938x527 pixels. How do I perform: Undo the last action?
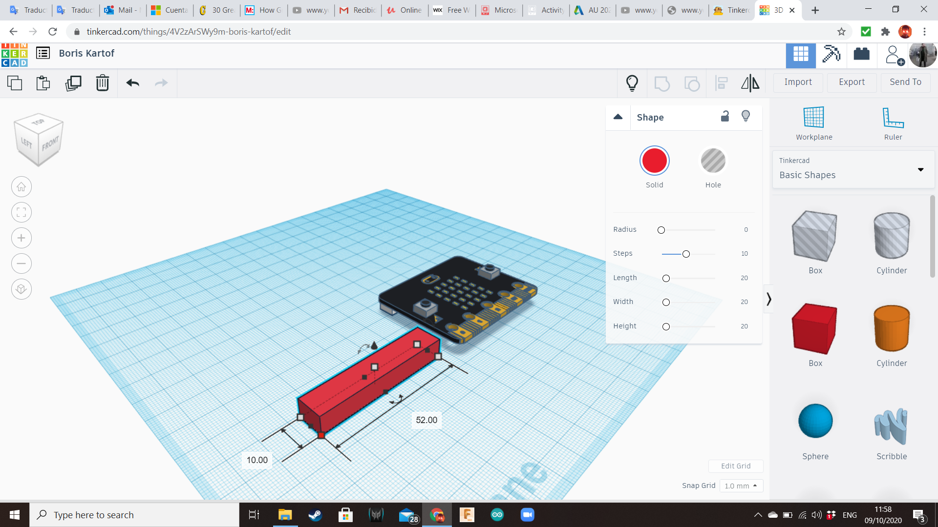pos(131,83)
